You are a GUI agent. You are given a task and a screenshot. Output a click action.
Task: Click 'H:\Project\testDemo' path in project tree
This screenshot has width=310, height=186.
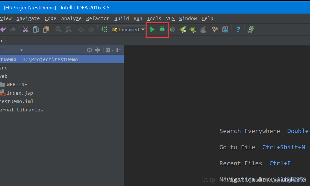pos(50,59)
